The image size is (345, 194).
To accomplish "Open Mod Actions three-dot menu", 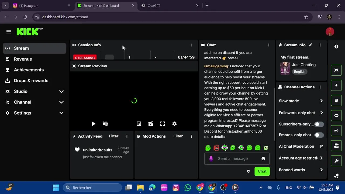I will tap(191, 136).
